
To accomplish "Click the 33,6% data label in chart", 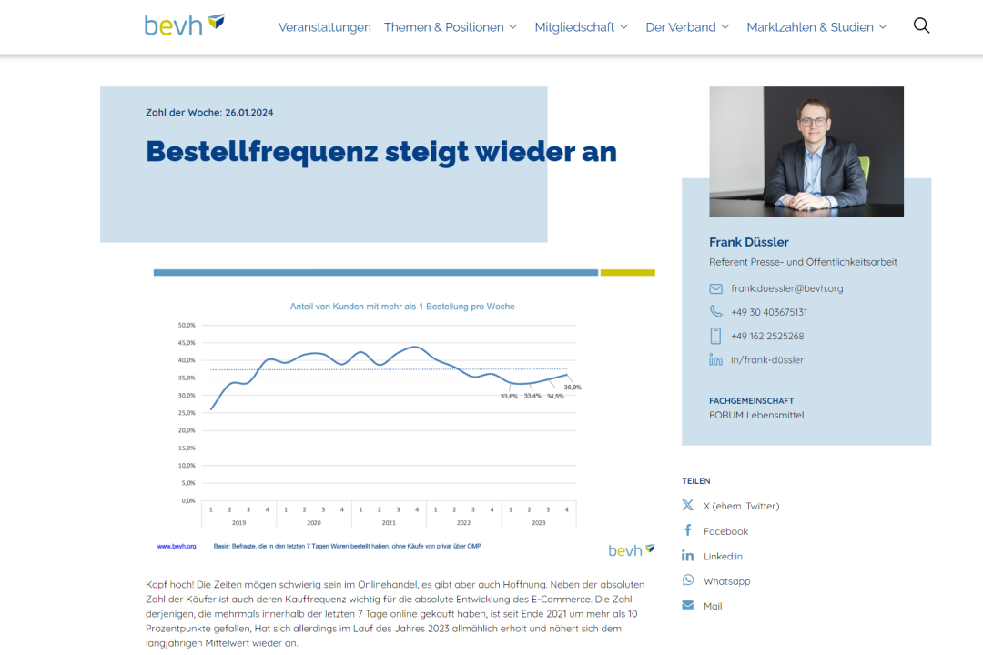I will (x=509, y=396).
